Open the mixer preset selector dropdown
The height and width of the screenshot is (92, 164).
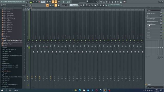[x=154, y=10]
